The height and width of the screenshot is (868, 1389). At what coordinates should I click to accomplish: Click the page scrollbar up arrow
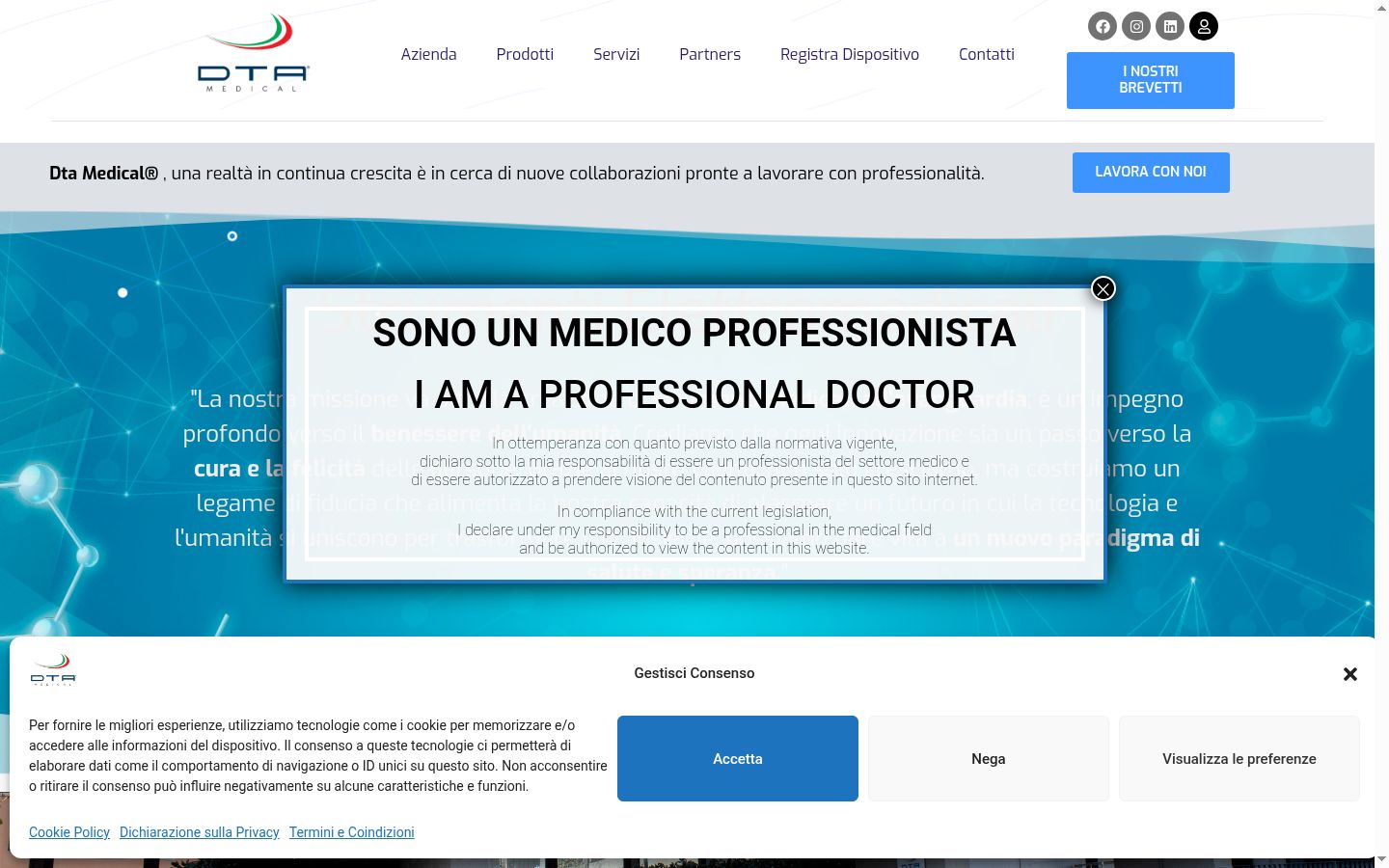[x=1381, y=8]
